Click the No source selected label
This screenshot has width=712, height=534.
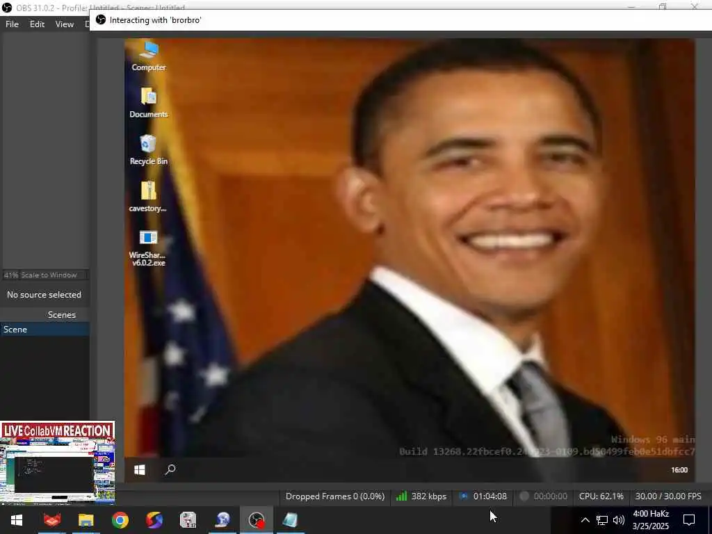pyautogui.click(x=44, y=295)
